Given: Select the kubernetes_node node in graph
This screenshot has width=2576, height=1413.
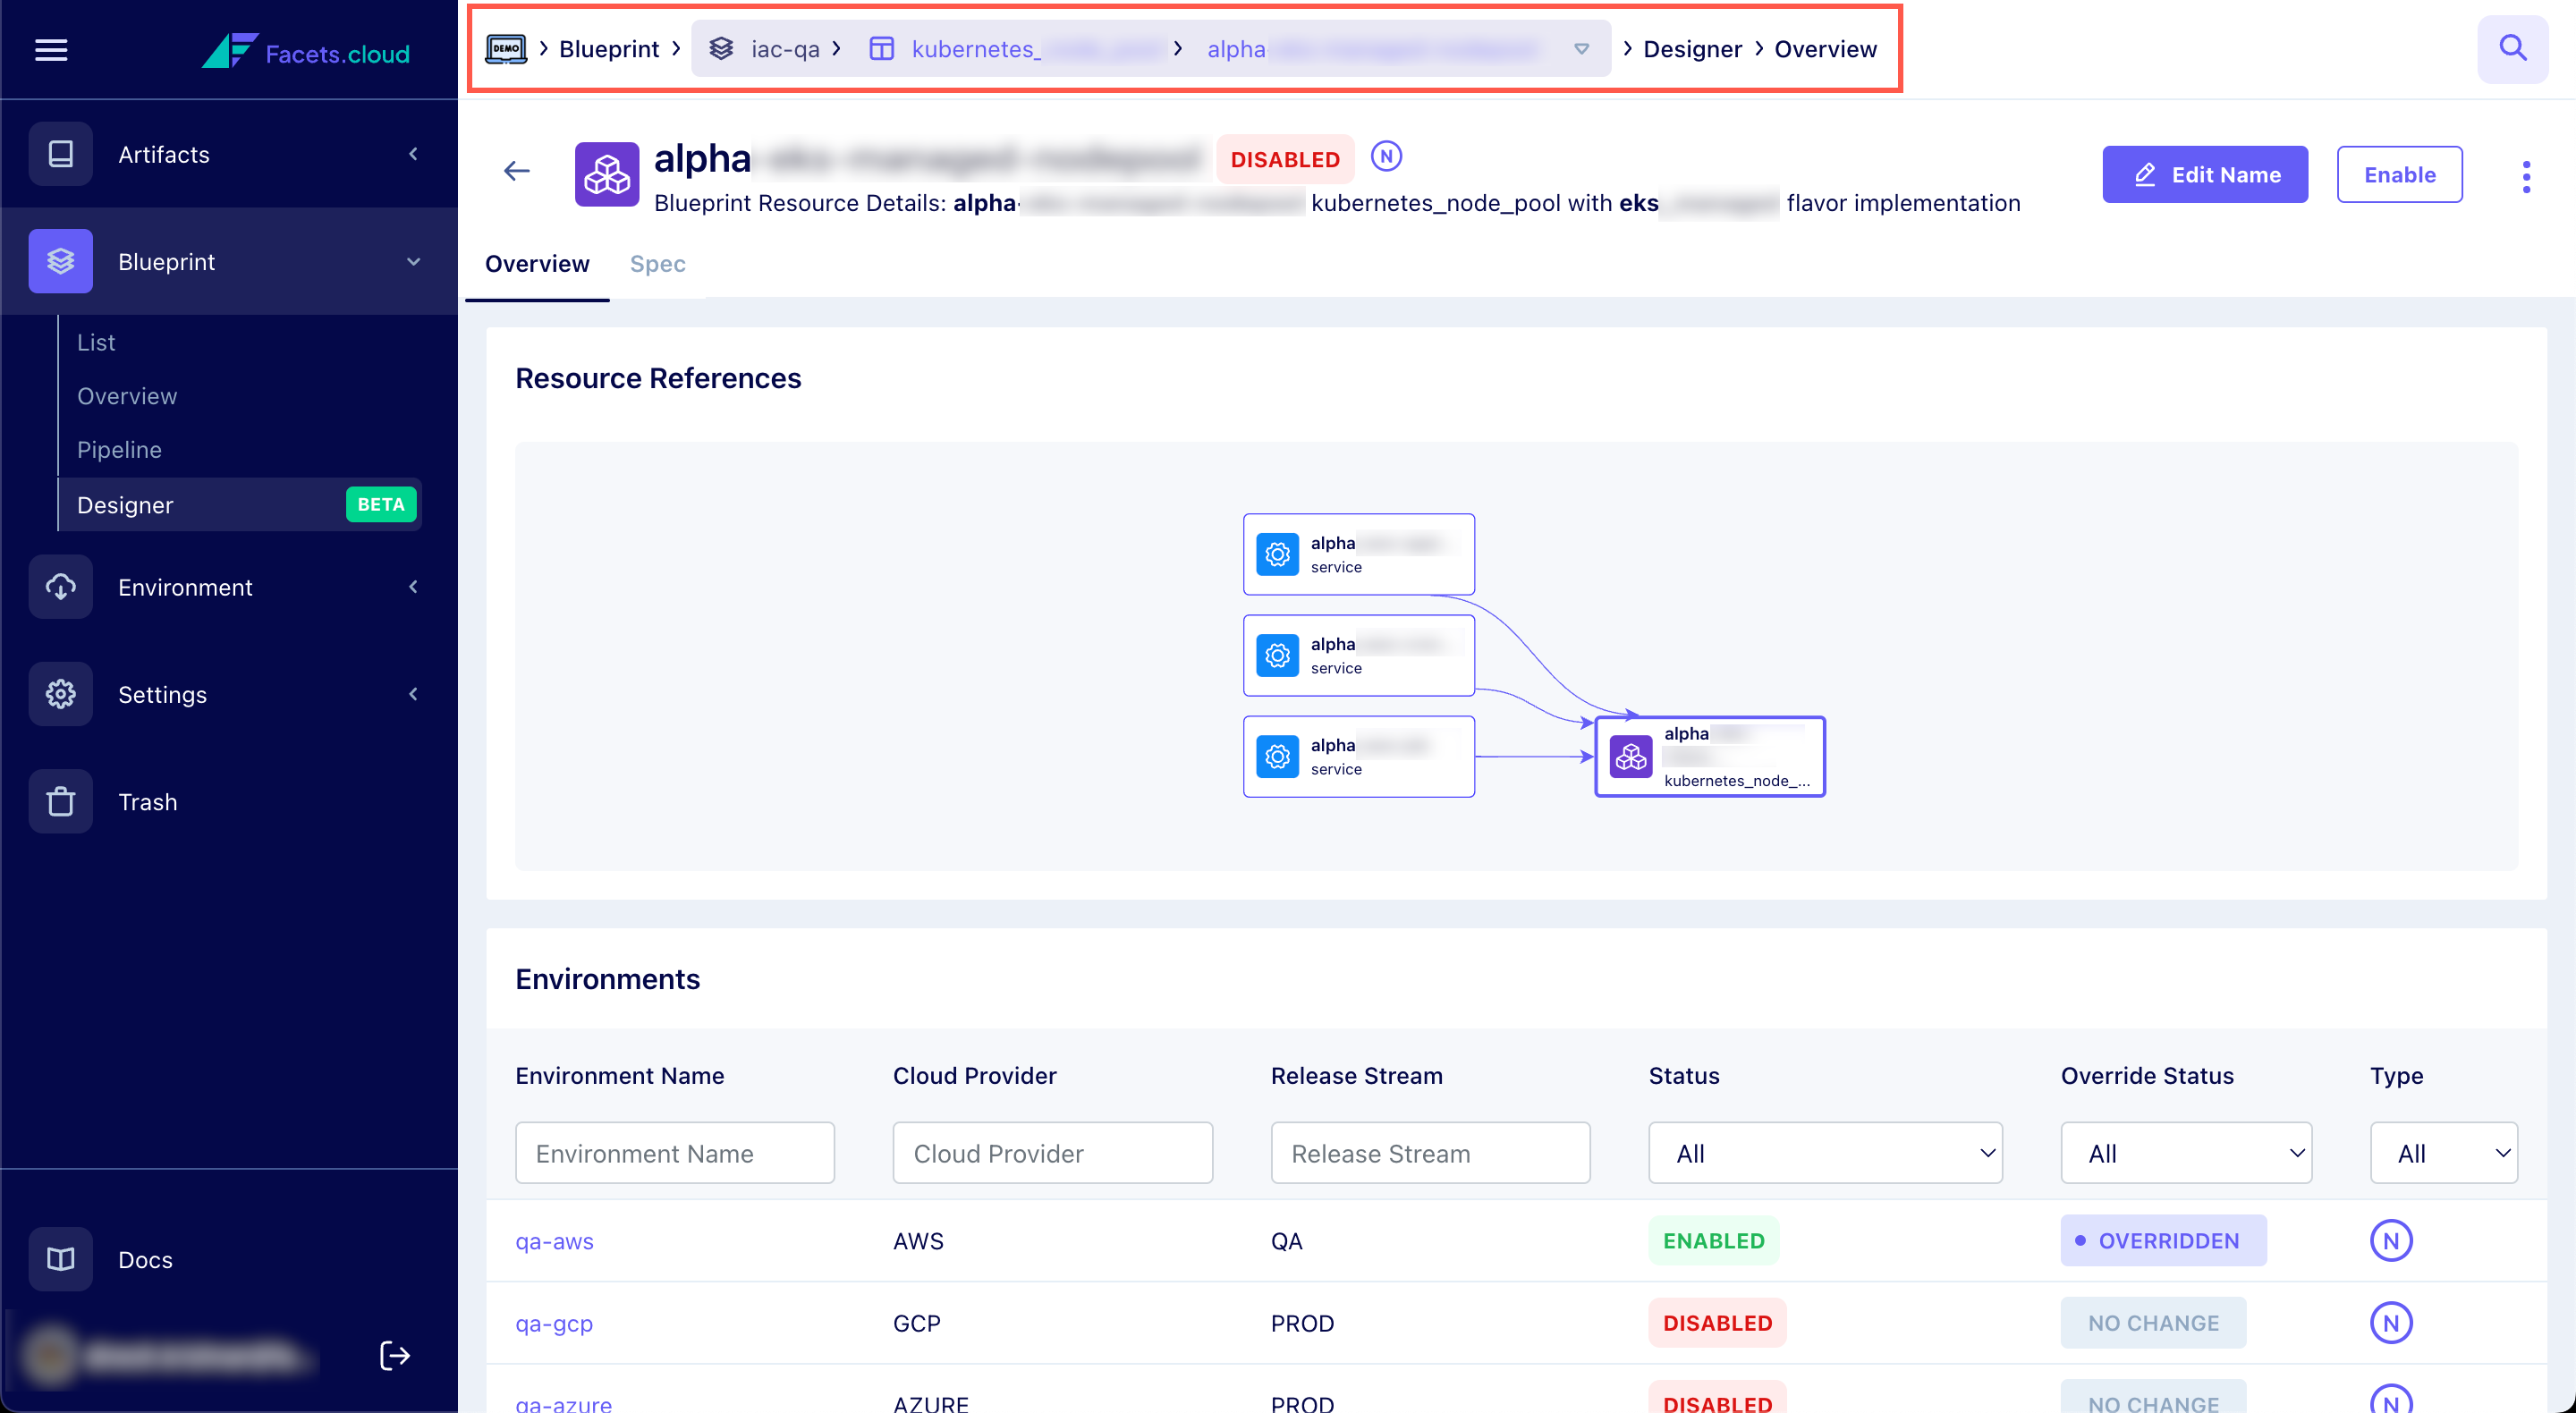Looking at the screenshot, I should pos(1709,756).
